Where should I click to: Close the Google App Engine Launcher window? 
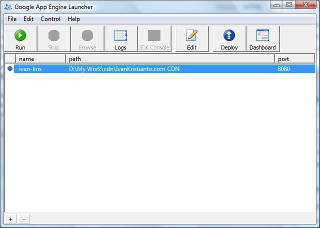305,5
